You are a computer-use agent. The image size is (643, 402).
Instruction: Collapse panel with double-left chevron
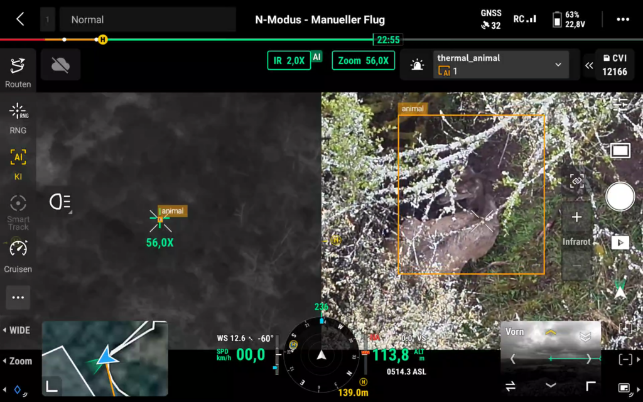[x=589, y=65]
